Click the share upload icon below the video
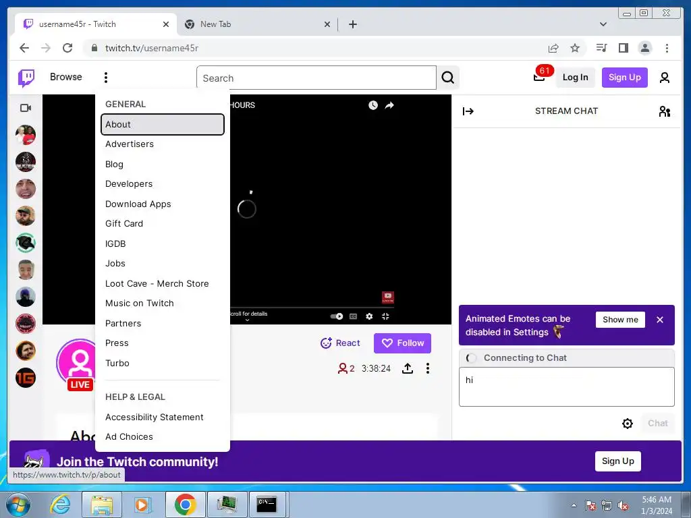691x518 pixels. (408, 369)
